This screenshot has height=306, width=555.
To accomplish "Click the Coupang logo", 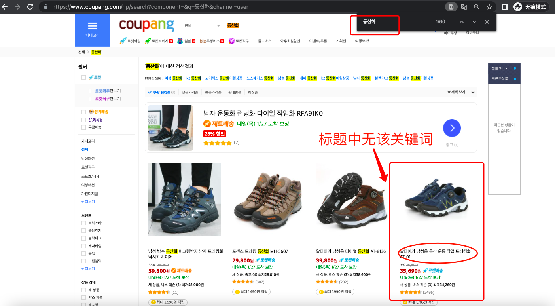I will [147, 25].
